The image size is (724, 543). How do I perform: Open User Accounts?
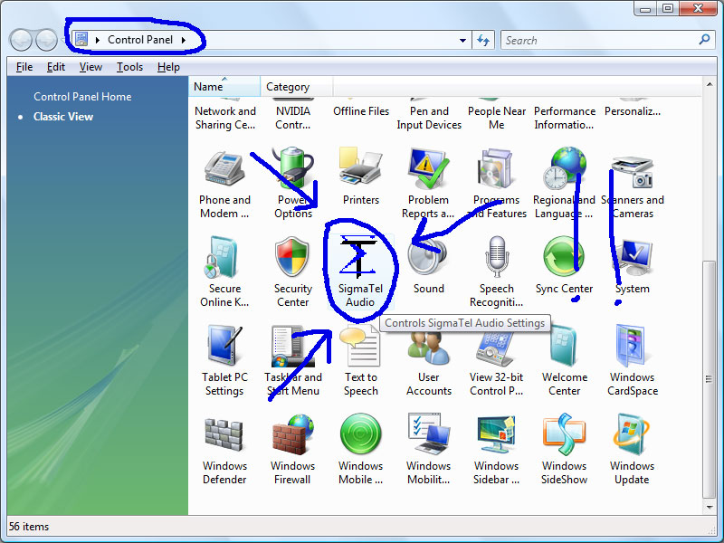pyautogui.click(x=428, y=361)
